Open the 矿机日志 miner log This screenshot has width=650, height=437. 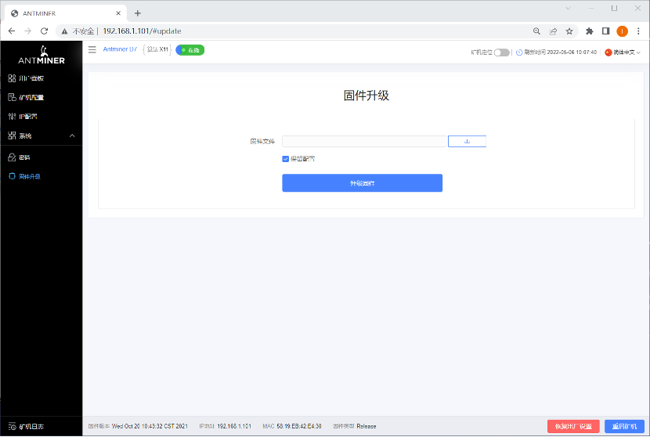26,427
